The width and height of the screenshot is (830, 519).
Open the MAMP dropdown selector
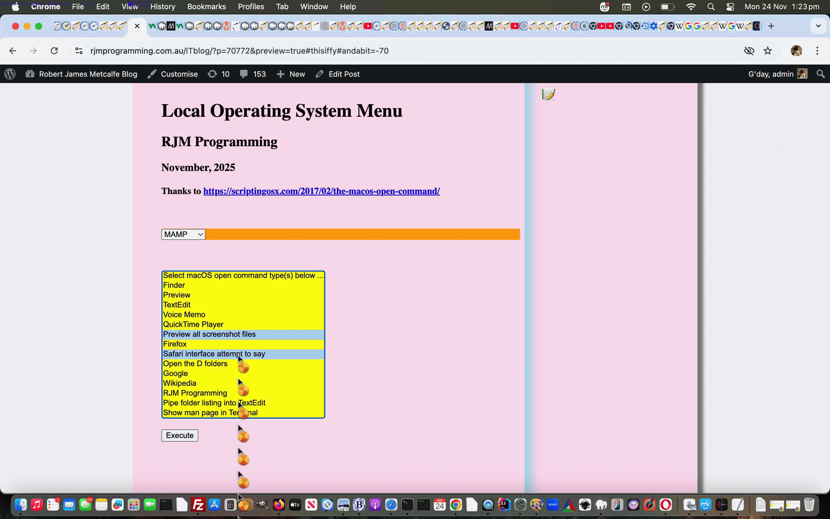[x=183, y=234]
